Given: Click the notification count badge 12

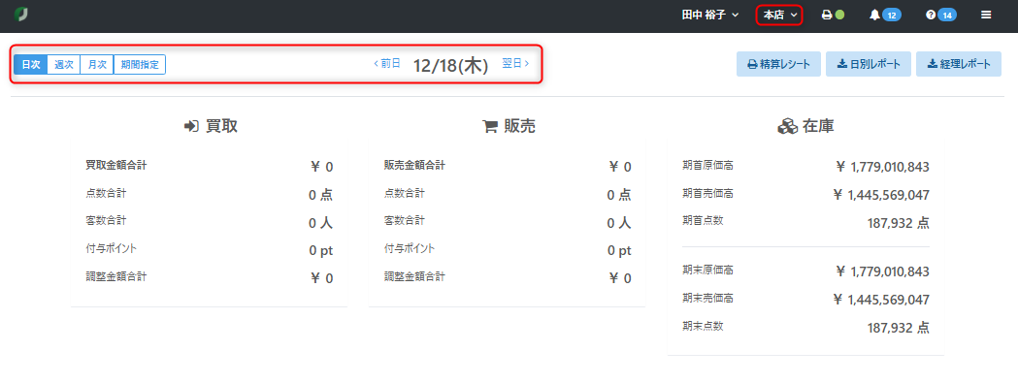Looking at the screenshot, I should (x=892, y=15).
